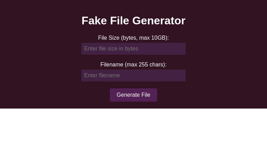Activate the field under the Filename label
This screenshot has height=167, width=267.
133,75
